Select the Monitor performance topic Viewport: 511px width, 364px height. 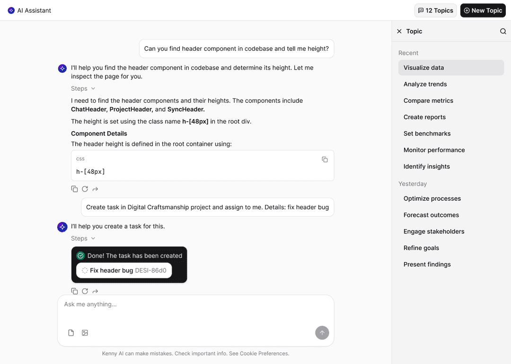434,150
